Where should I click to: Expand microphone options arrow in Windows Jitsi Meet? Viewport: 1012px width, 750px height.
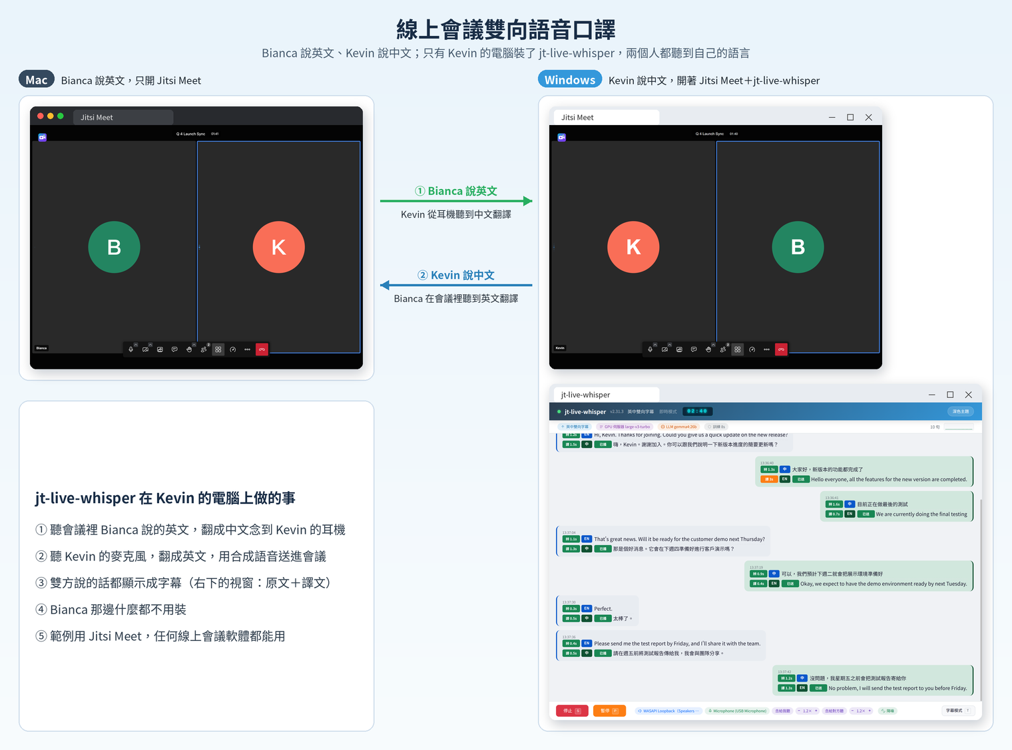coord(655,345)
